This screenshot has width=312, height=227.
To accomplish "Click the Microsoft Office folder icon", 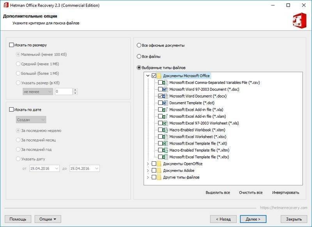I will pyautogui.click(x=159, y=76).
